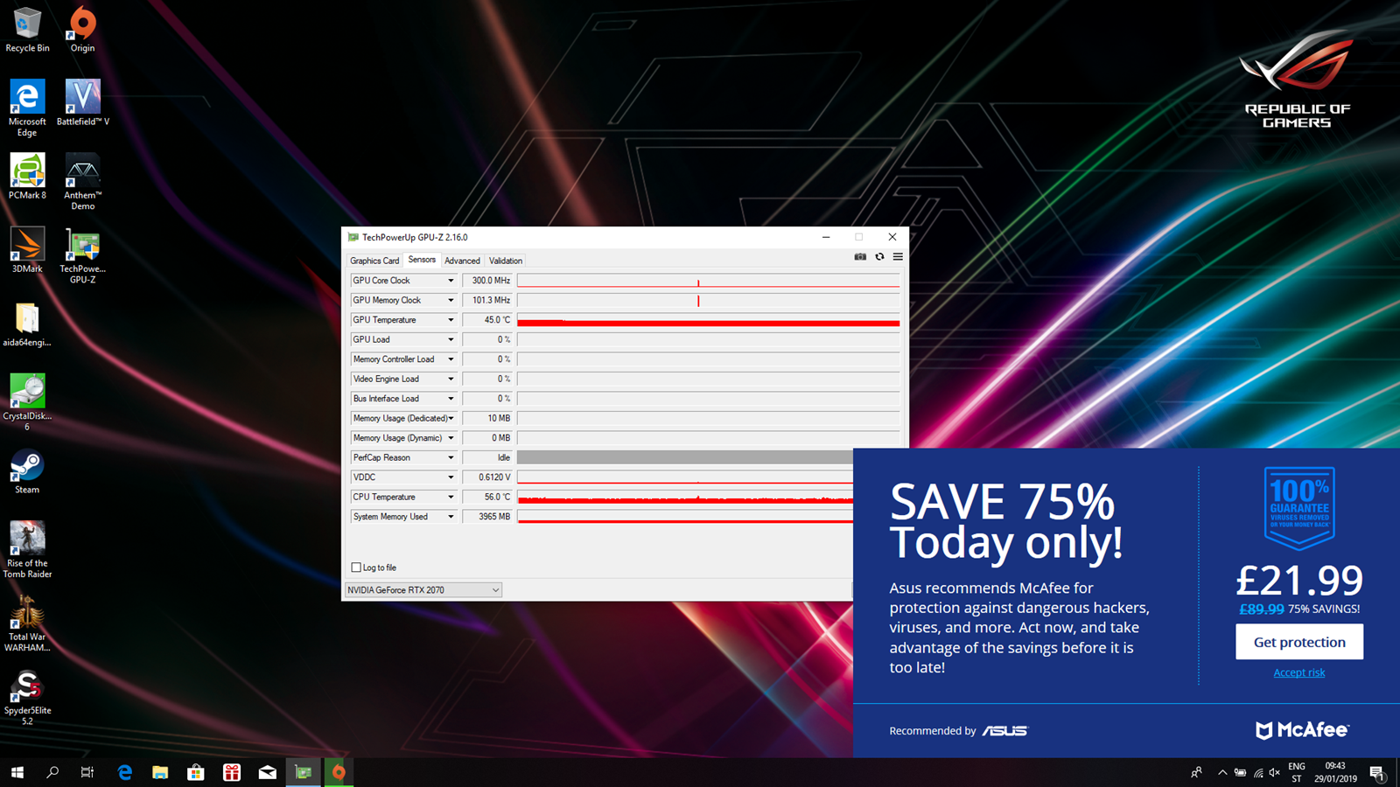Click the GPU-Z refresh icon
Screen dimensions: 1400x787
coord(879,257)
